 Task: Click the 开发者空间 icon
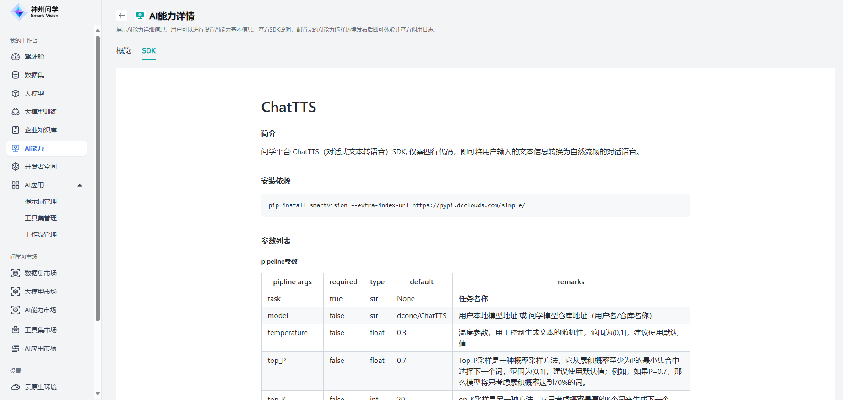click(x=16, y=167)
